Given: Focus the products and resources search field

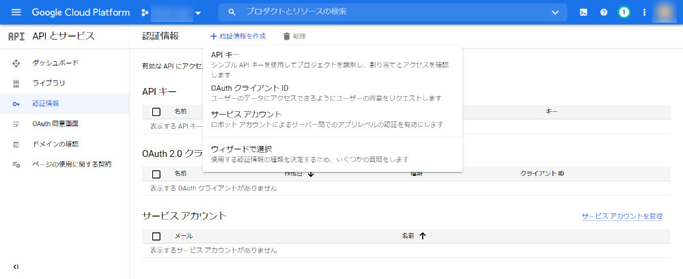Looking at the screenshot, I should point(393,12).
